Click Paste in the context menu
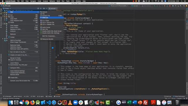 (x=23, y=22)
